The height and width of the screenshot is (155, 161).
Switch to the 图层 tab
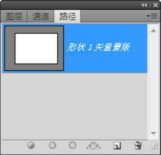(14, 17)
